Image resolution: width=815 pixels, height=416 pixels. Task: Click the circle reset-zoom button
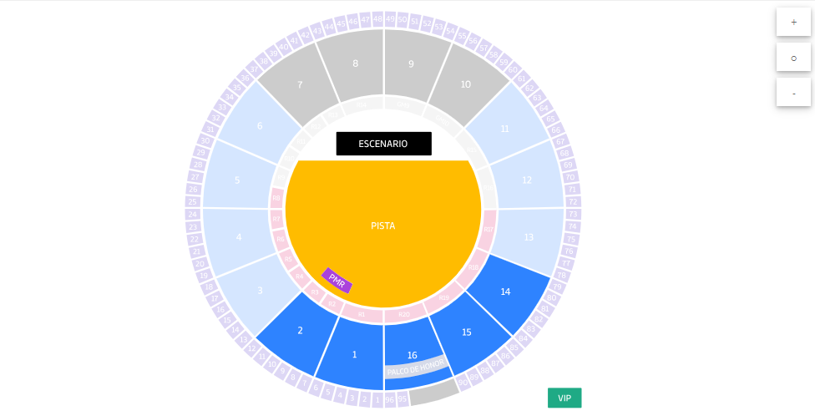pos(793,58)
